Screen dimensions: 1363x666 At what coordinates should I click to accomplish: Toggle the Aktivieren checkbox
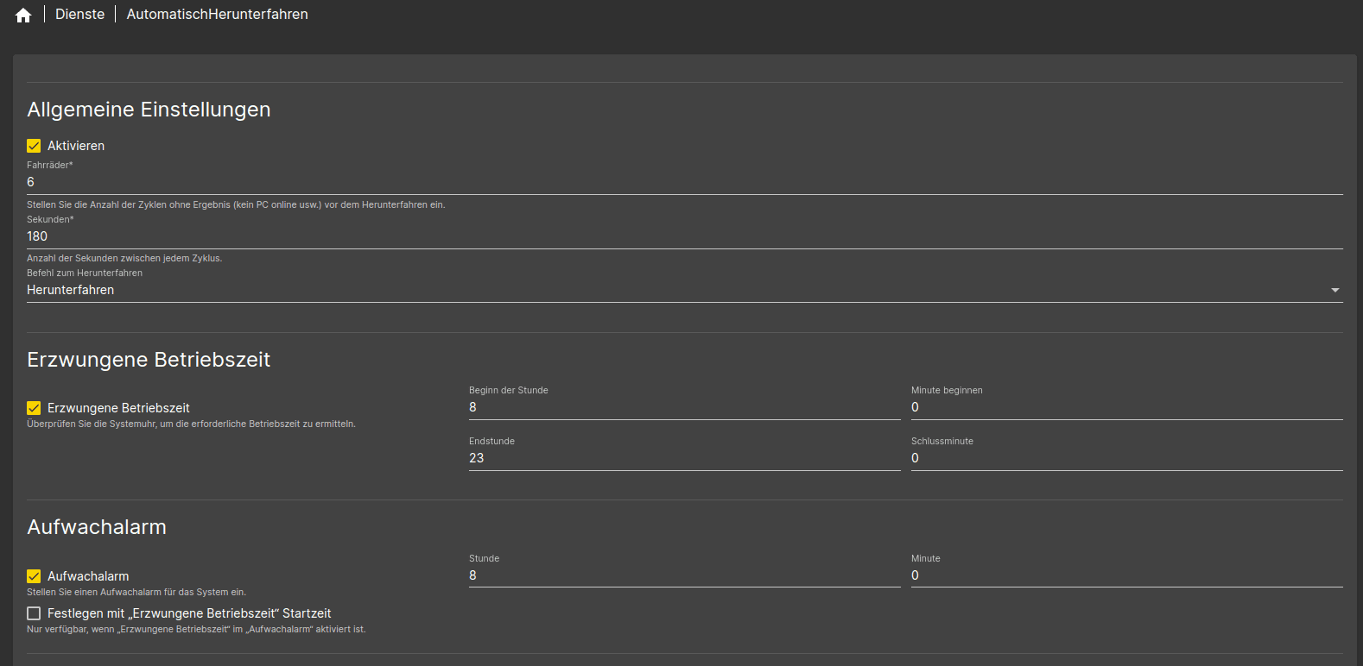pos(35,146)
